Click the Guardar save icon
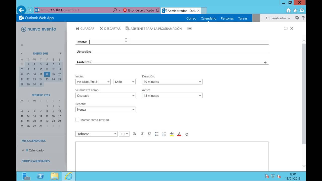The width and height of the screenshot is (322, 181). click(x=77, y=29)
